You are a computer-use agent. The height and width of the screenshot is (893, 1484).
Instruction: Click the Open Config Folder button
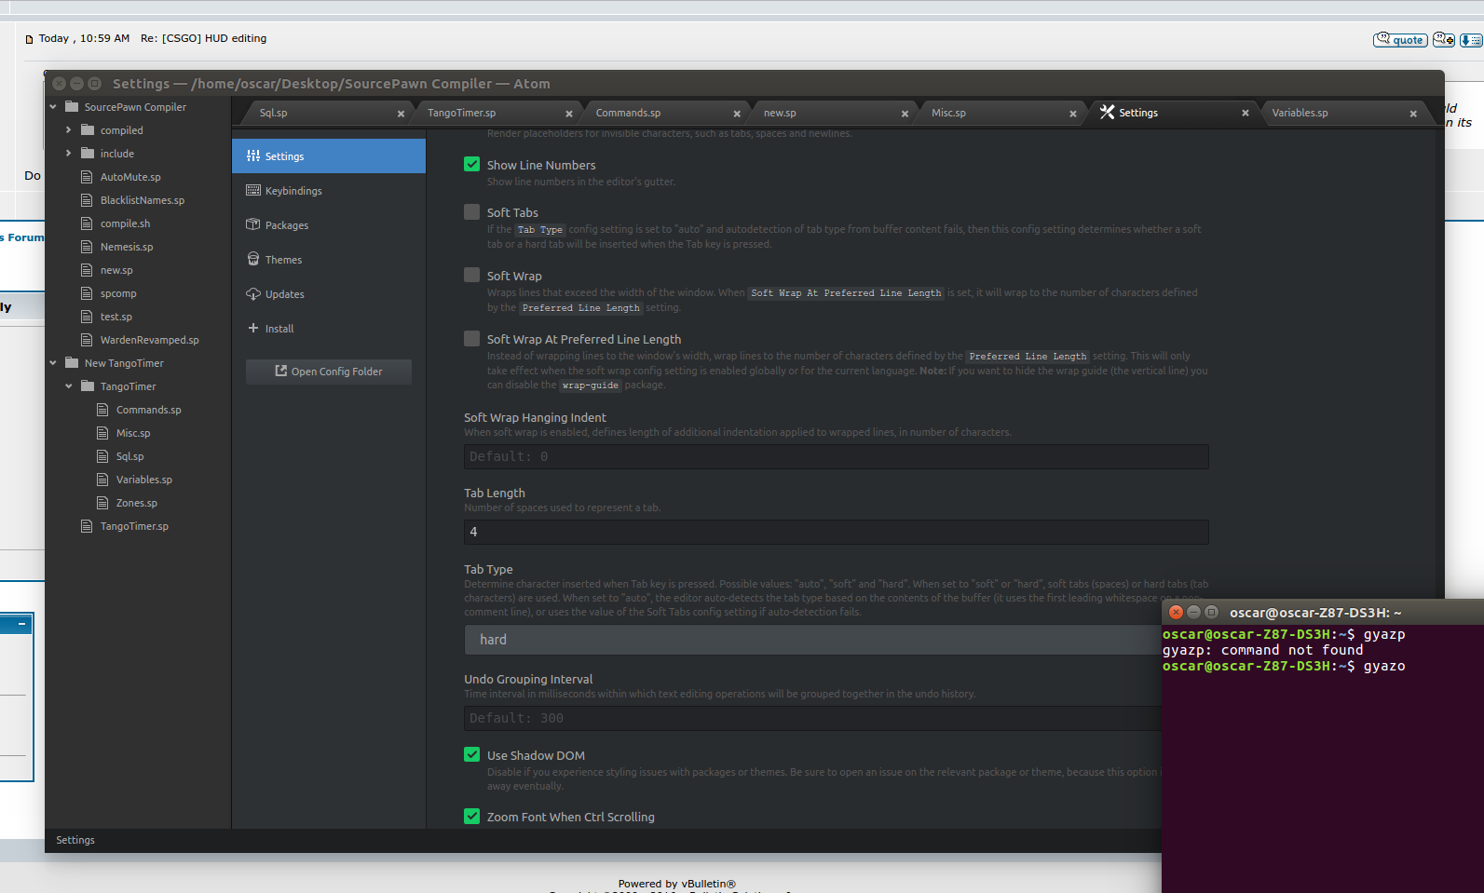coord(329,372)
